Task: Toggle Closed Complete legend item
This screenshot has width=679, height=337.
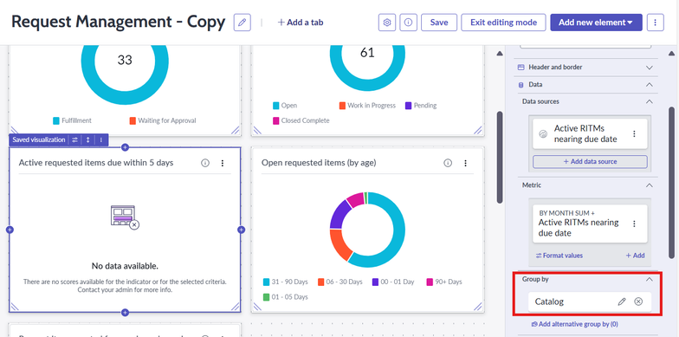Action: pos(301,120)
